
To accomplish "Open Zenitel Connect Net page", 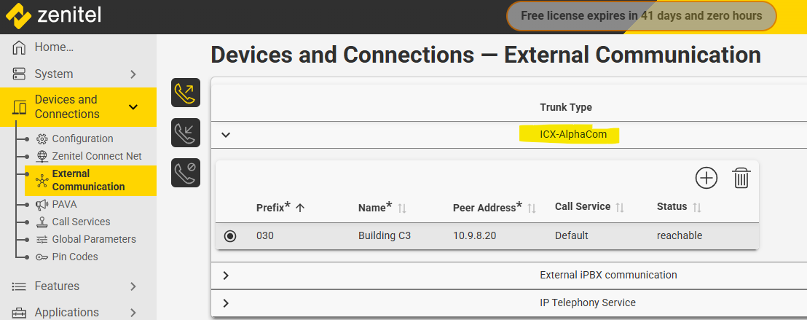I will [97, 156].
